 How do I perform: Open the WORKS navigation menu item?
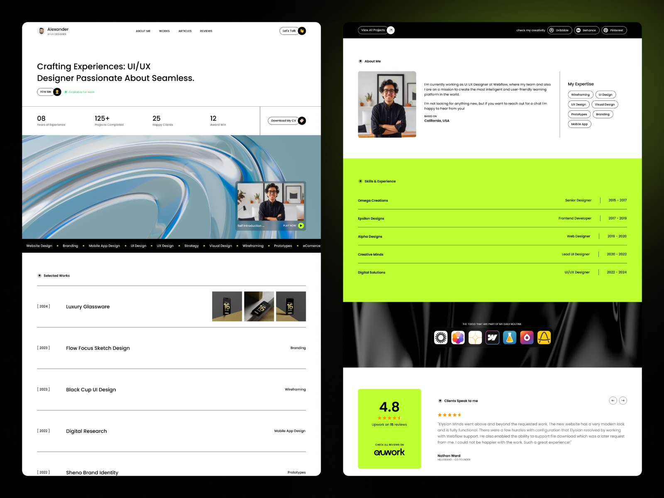[x=164, y=31]
